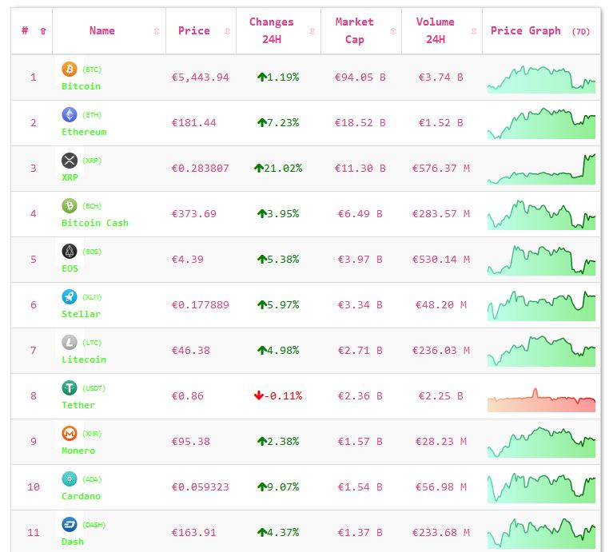Click the Bitcoin Cash green logo
Viewport: 613px width, 552px height.
click(70, 206)
